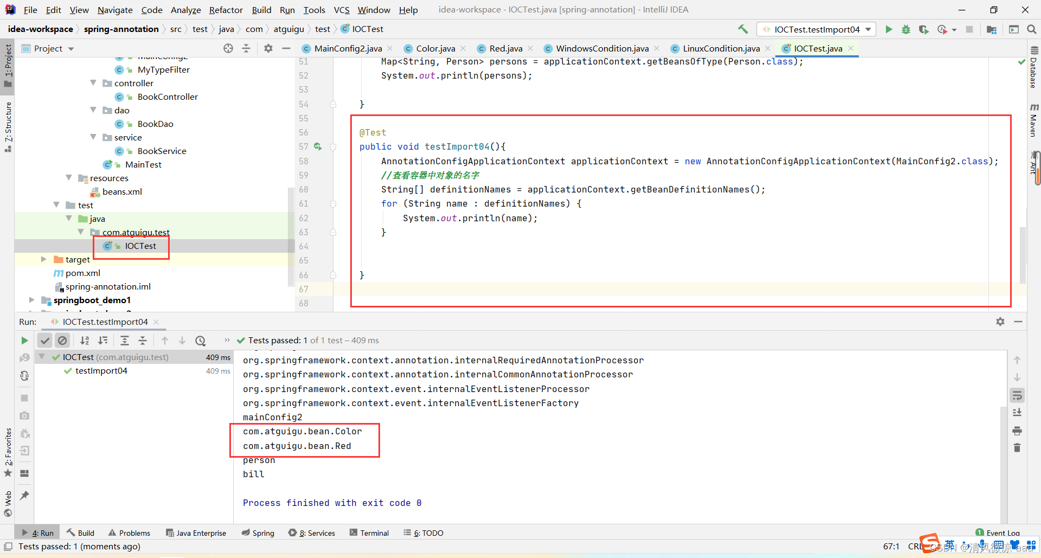The width and height of the screenshot is (1041, 558).
Task: Switch to LinuxCondition.java tab
Action: point(721,48)
